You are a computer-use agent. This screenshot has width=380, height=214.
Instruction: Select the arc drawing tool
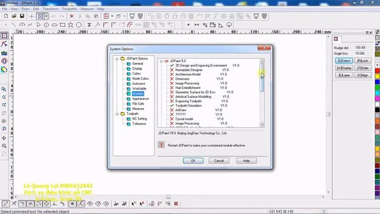pyautogui.click(x=22, y=25)
